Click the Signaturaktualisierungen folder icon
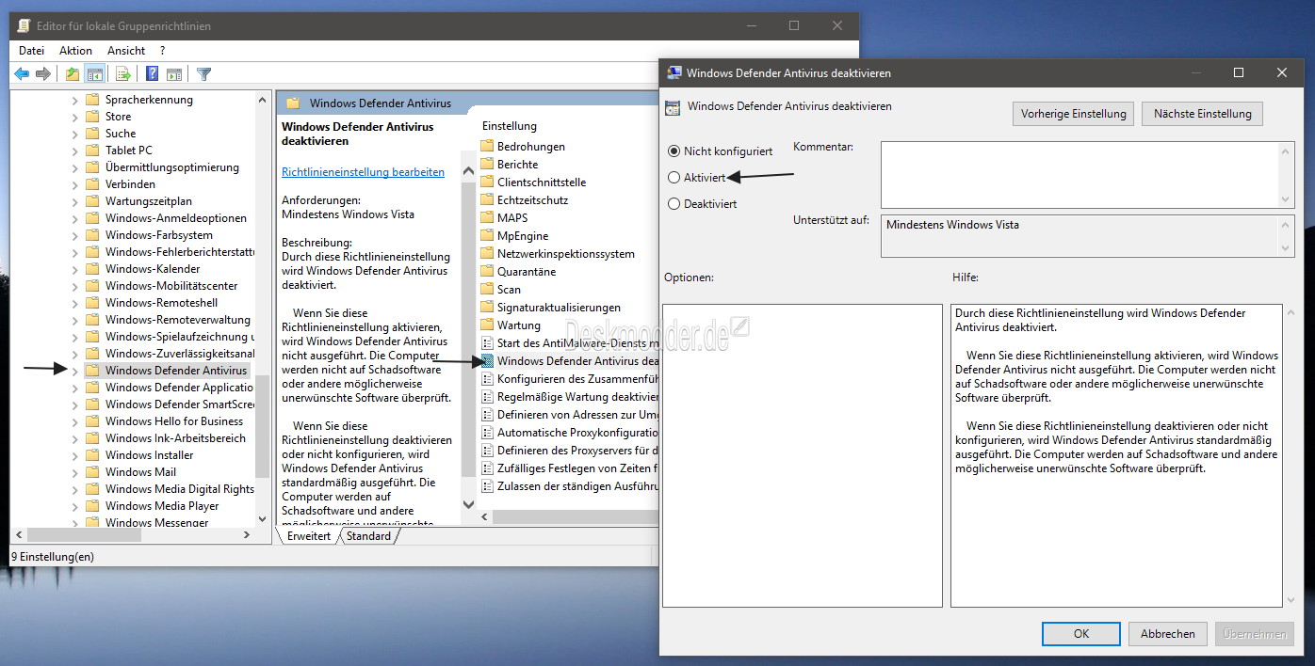Viewport: 1315px width, 666px height. tap(487, 307)
